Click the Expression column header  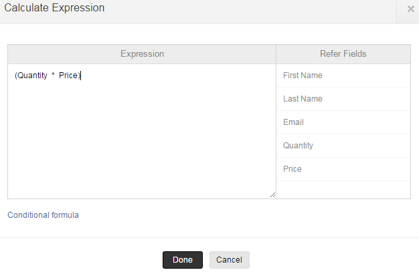[142, 54]
